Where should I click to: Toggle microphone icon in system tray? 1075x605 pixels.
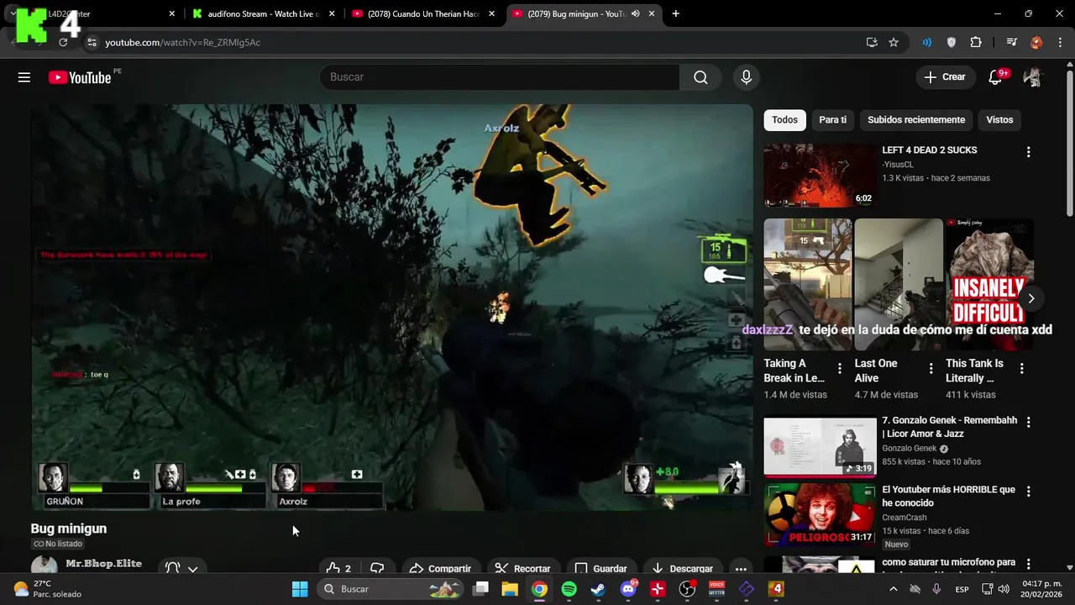[936, 589]
